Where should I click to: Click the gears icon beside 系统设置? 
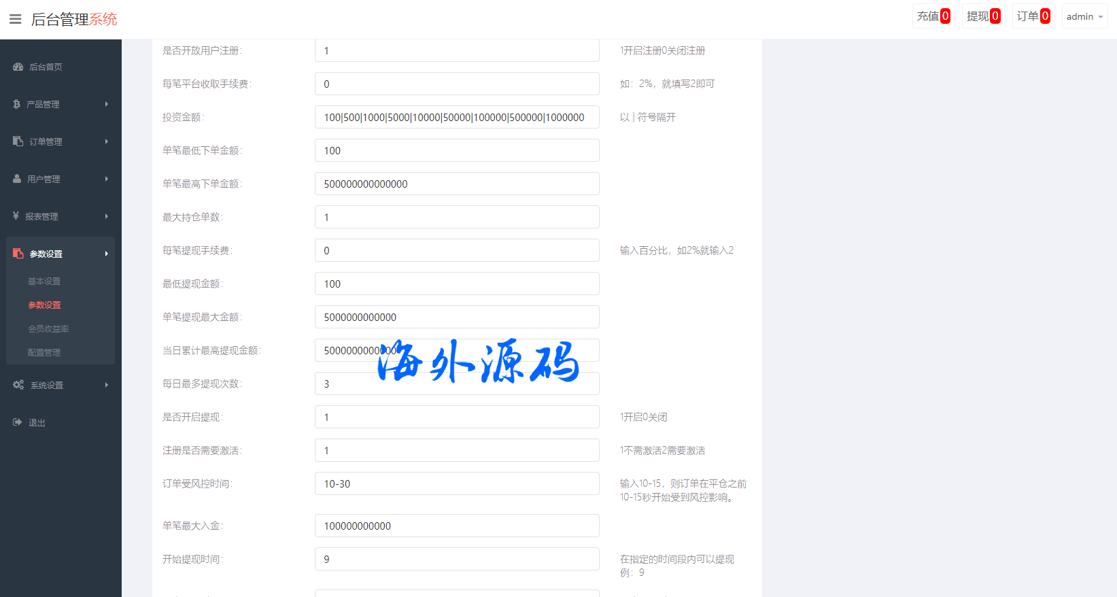tap(18, 385)
